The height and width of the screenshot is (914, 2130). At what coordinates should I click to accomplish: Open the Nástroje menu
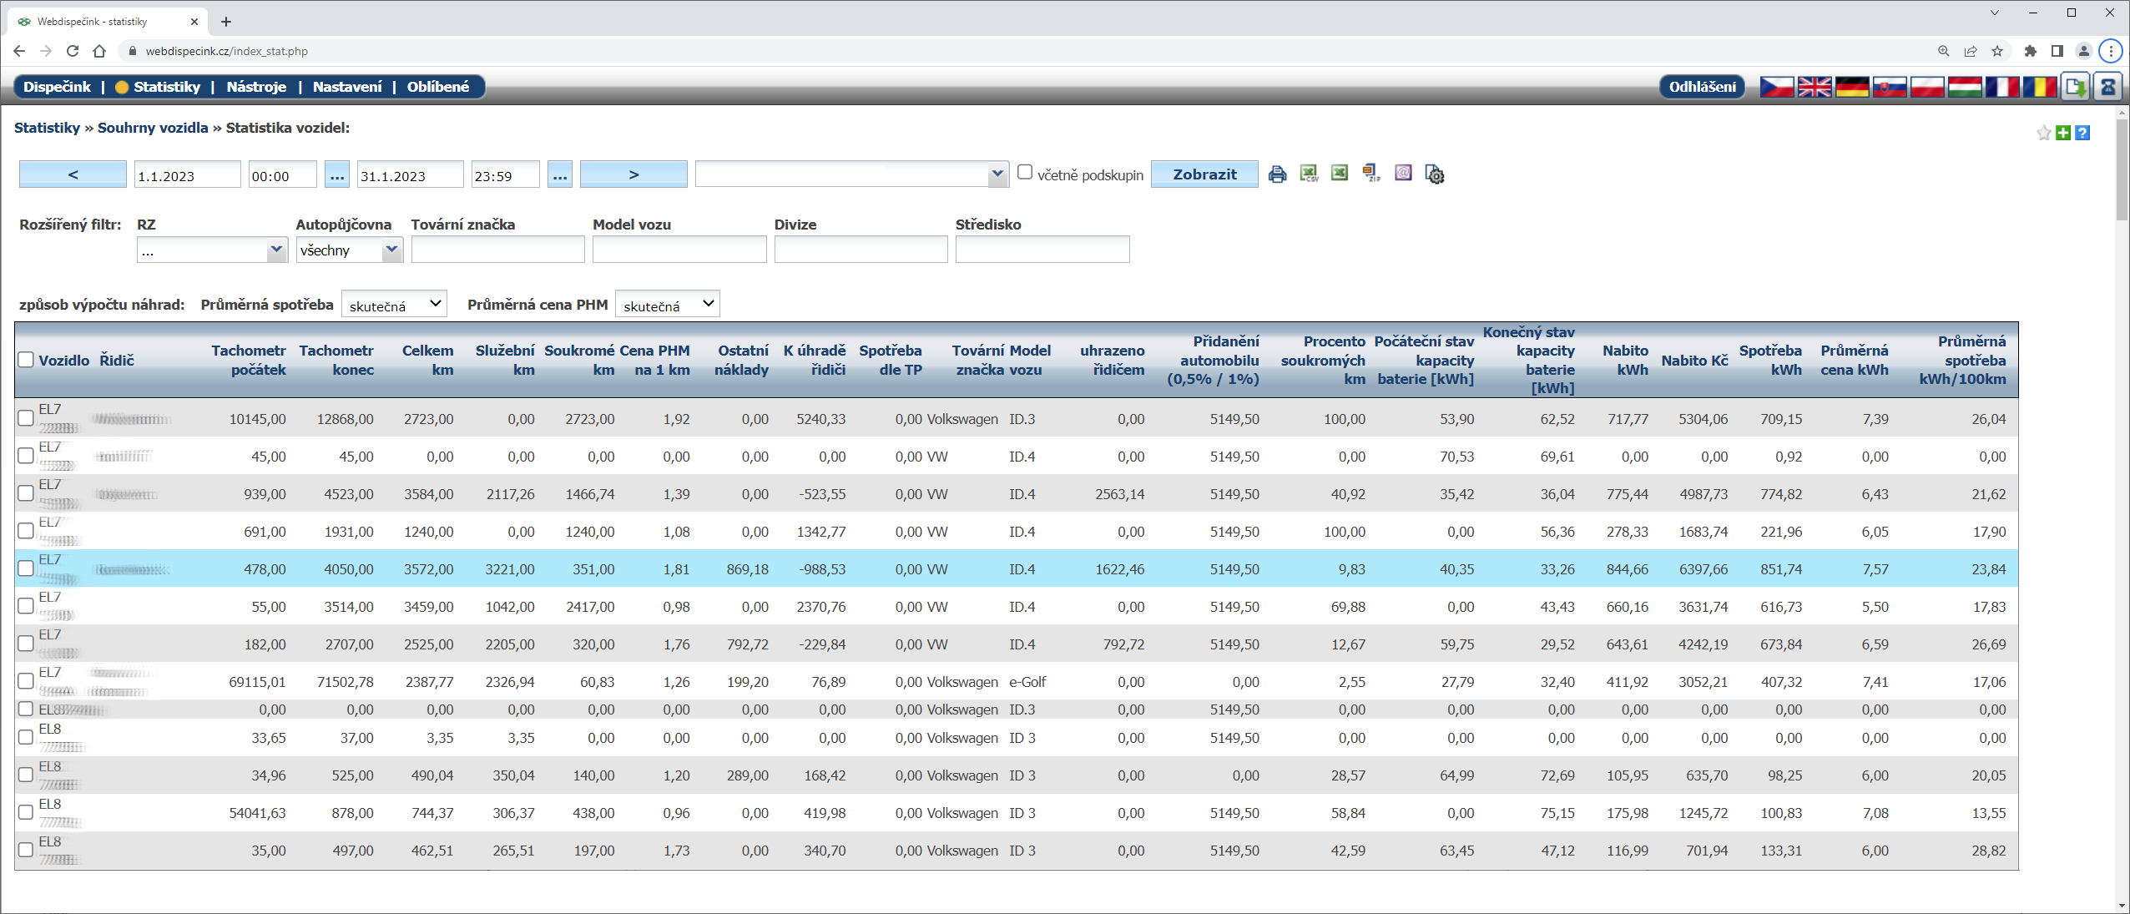click(256, 87)
